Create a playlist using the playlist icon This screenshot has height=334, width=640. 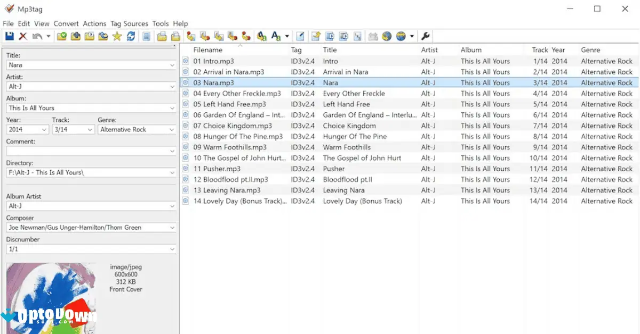click(x=162, y=36)
